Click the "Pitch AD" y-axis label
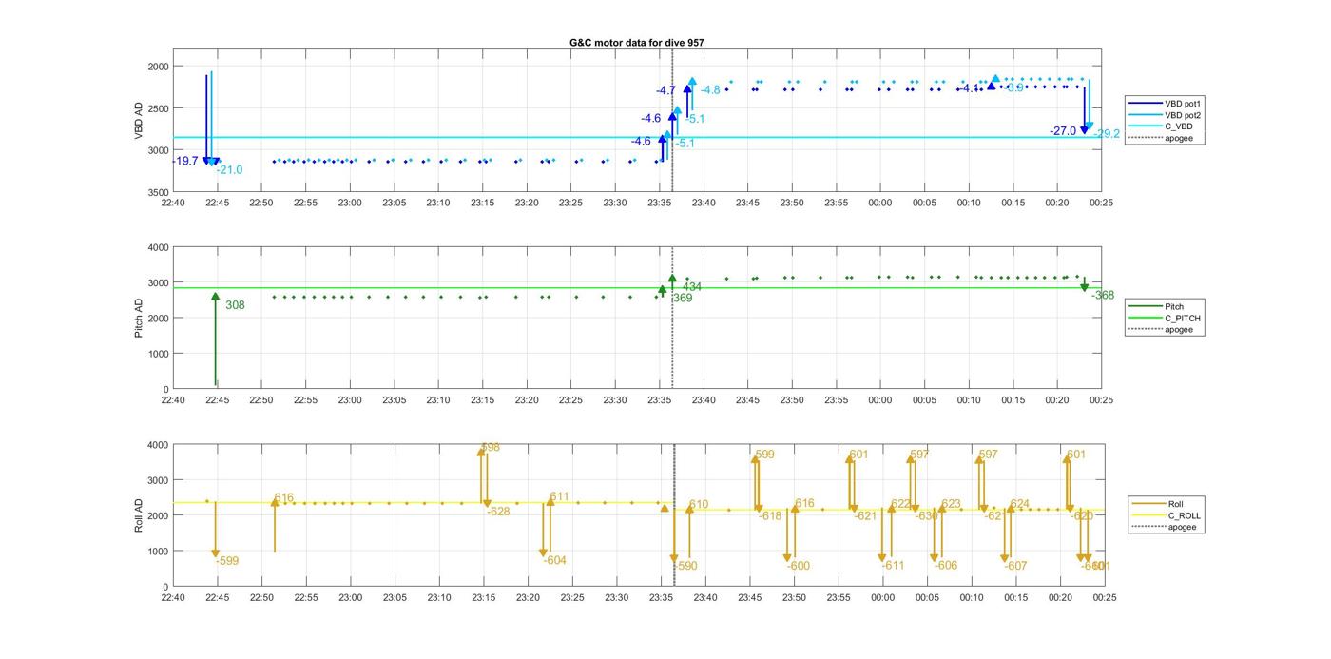This screenshot has width=1331, height=659. pos(139,318)
